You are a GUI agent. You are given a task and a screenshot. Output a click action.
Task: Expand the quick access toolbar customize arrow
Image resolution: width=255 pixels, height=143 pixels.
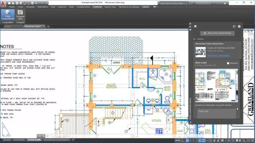tap(47, 3)
